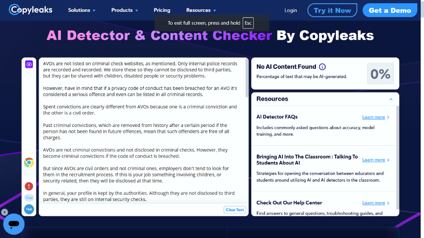The height and width of the screenshot is (238, 424).
Task: Open the TAA account avatar
Action: (29, 209)
